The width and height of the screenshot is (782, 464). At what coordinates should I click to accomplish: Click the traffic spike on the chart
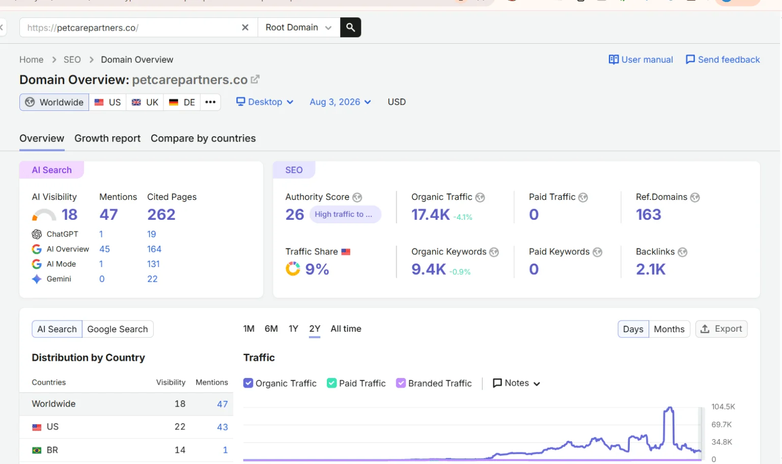[x=669, y=409]
